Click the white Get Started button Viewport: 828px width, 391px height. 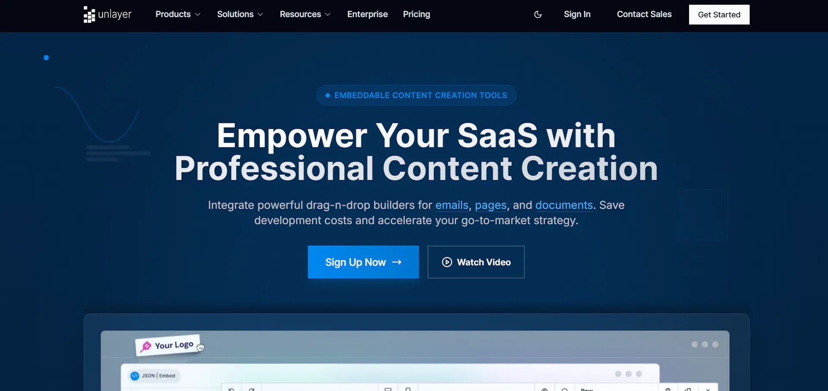(x=719, y=15)
